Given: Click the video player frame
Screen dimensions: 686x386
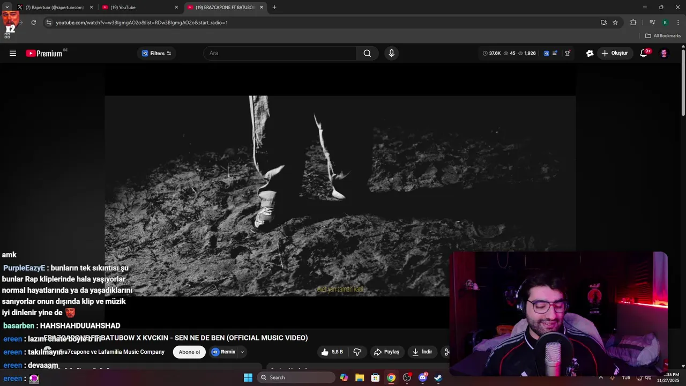Looking at the screenshot, I should (340, 196).
